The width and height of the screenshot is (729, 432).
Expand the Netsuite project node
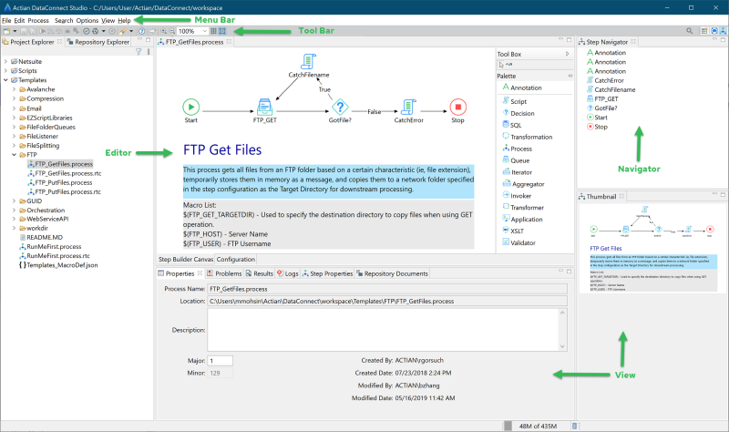coord(8,60)
